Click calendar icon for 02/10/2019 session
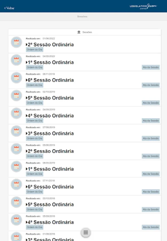 point(16,96)
